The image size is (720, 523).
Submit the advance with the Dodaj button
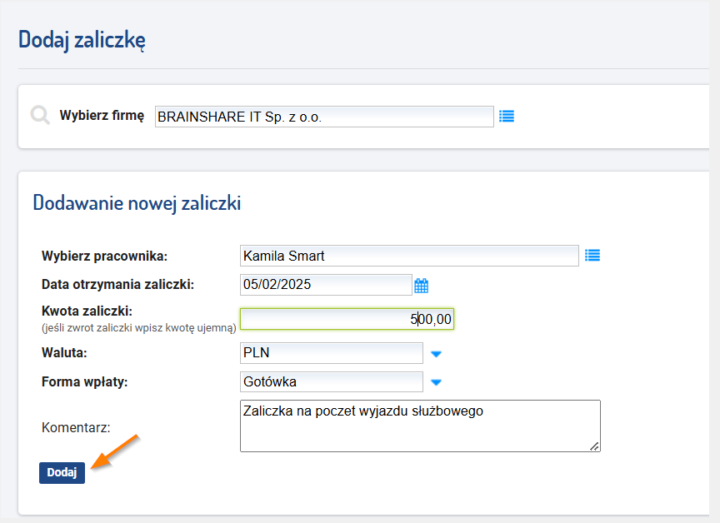tap(62, 472)
